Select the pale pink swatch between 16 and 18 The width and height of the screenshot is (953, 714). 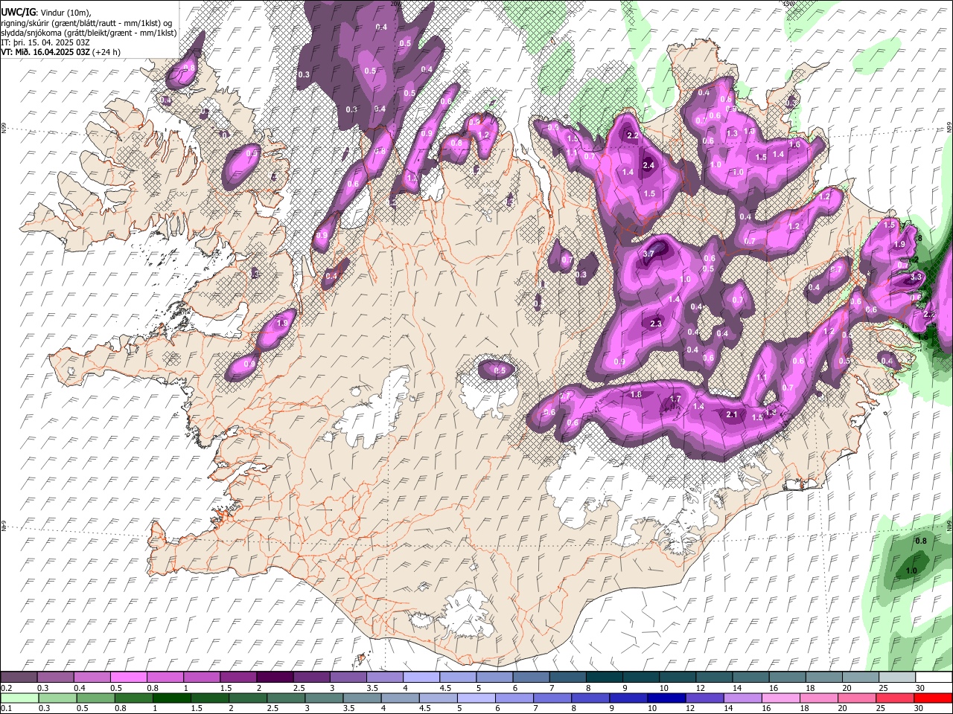(781, 698)
